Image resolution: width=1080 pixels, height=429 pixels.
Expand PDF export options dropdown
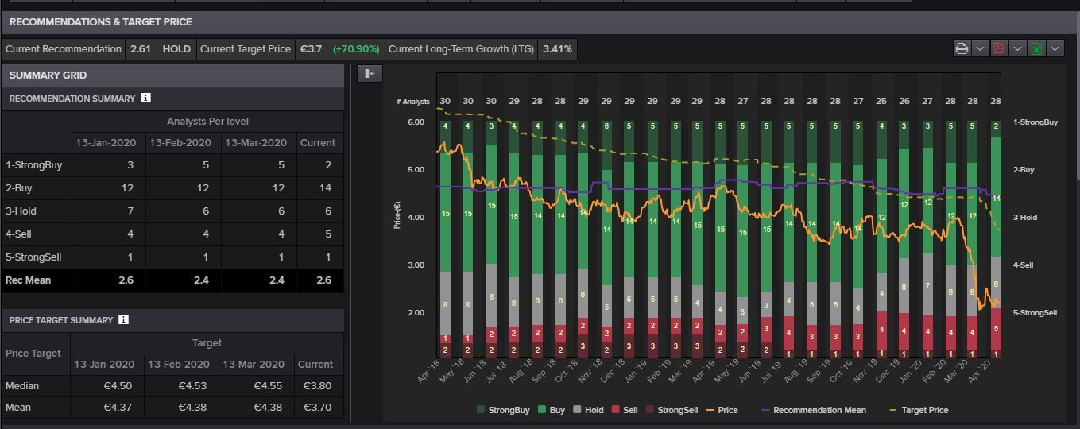(1017, 48)
